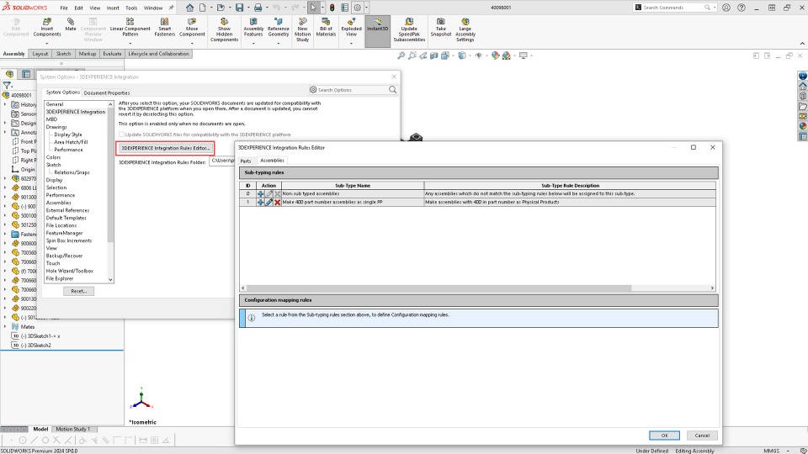This screenshot has height=454, width=808.
Task: Collapse the CommandManager ribbon chevron
Action: (x=802, y=43)
